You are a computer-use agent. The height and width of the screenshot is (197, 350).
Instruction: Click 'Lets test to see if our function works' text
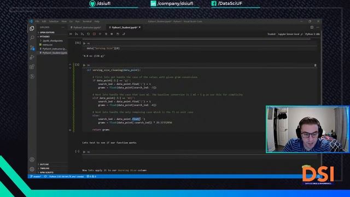109,142
